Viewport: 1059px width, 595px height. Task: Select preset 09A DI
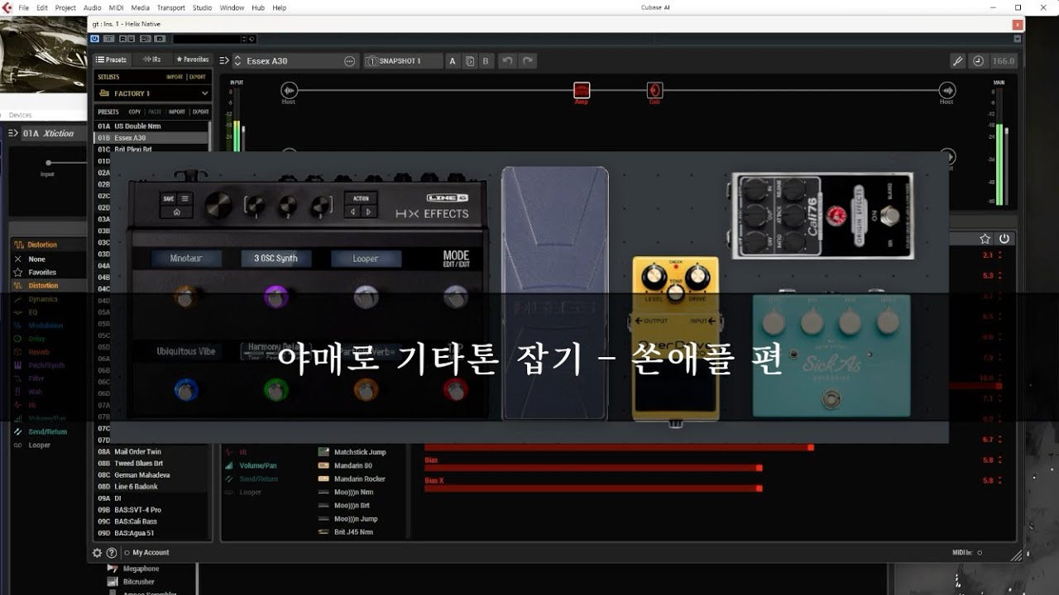pyautogui.click(x=151, y=498)
